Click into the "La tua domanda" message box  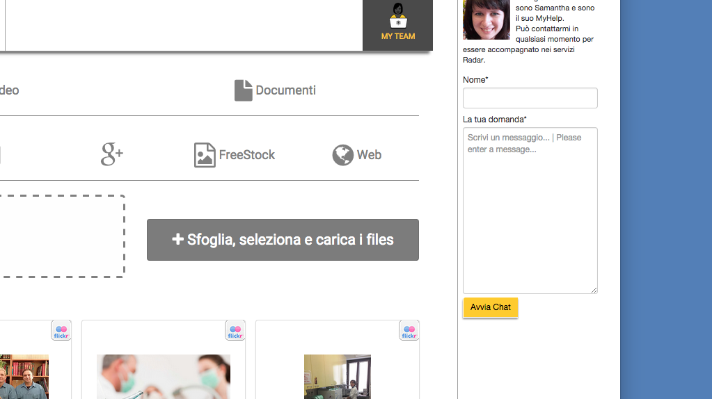[530, 210]
